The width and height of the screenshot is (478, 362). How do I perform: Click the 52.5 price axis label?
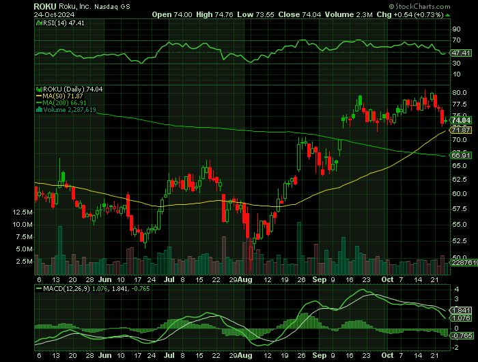coord(459,241)
